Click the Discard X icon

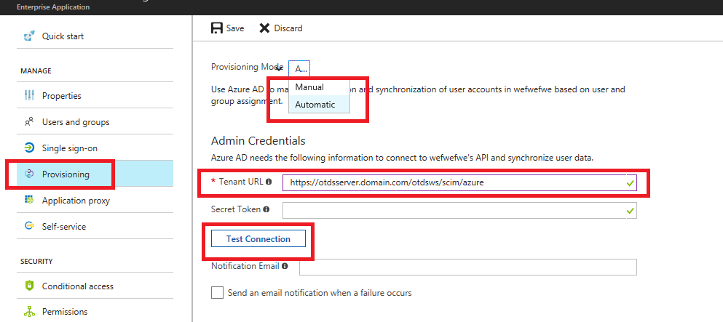click(264, 28)
